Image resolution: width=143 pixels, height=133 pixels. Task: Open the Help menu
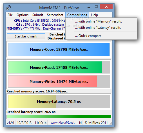coord(94,15)
